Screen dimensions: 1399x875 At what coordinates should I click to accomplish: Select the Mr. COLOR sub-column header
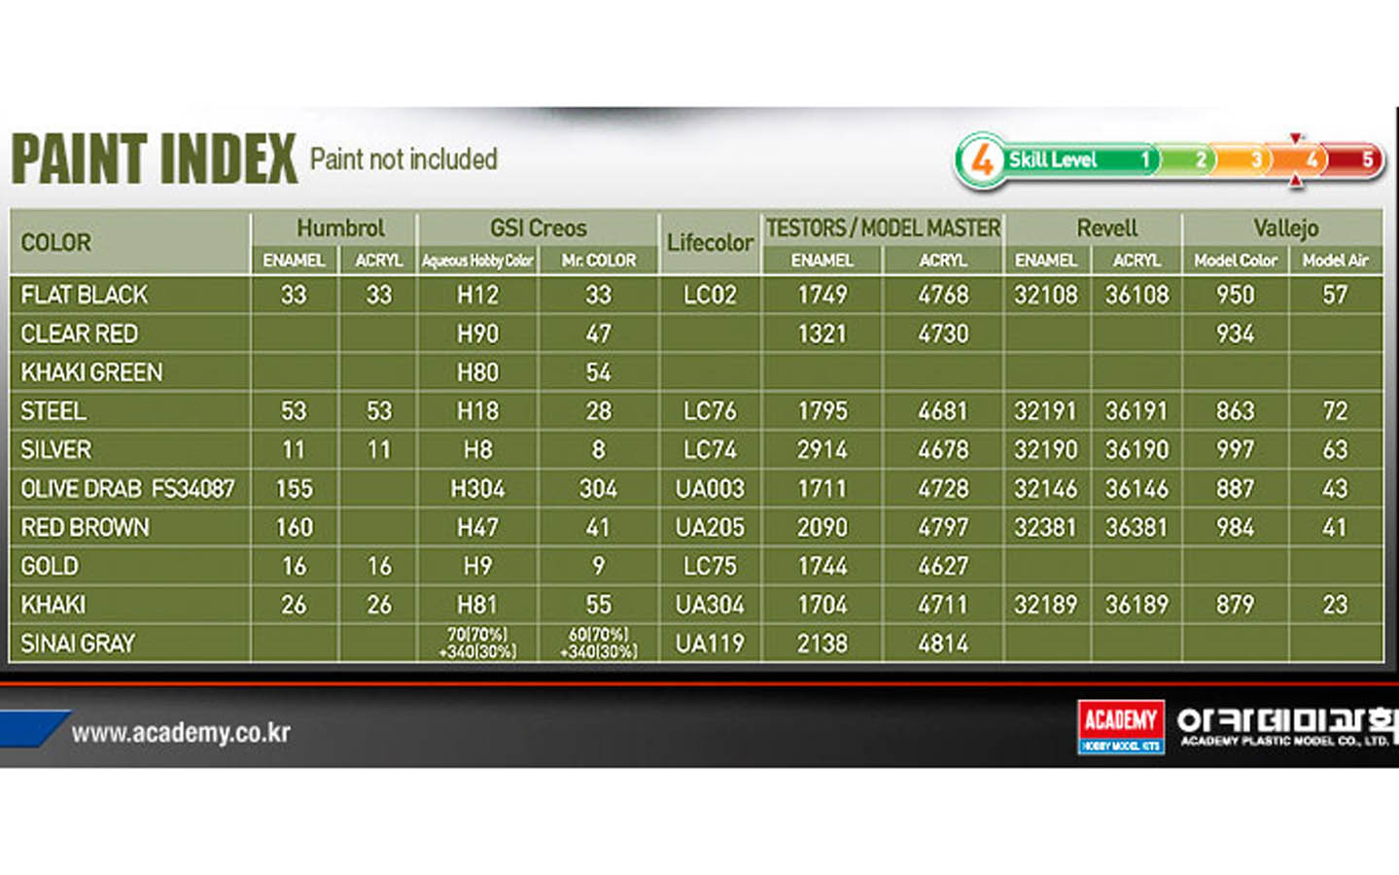click(x=598, y=261)
